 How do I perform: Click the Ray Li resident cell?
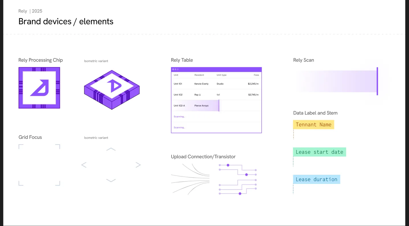[x=198, y=95]
